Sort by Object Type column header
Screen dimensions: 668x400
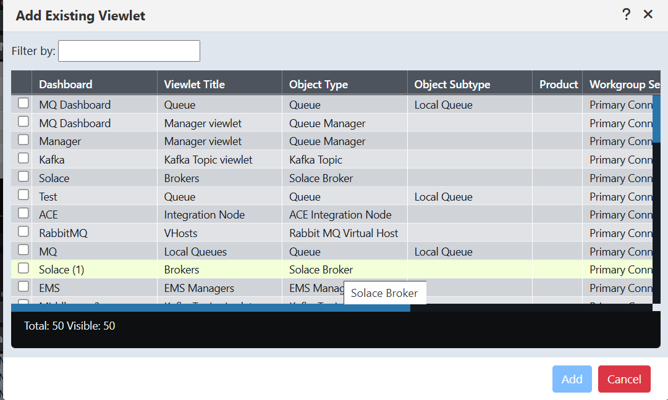coord(345,84)
